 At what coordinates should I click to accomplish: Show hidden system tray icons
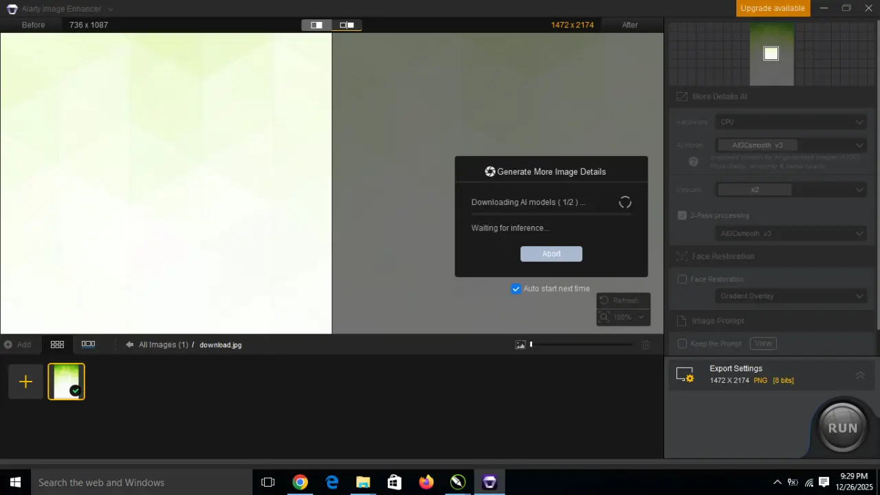tap(778, 483)
